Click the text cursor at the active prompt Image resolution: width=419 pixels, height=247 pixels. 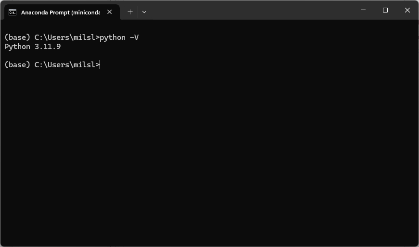[x=100, y=65]
